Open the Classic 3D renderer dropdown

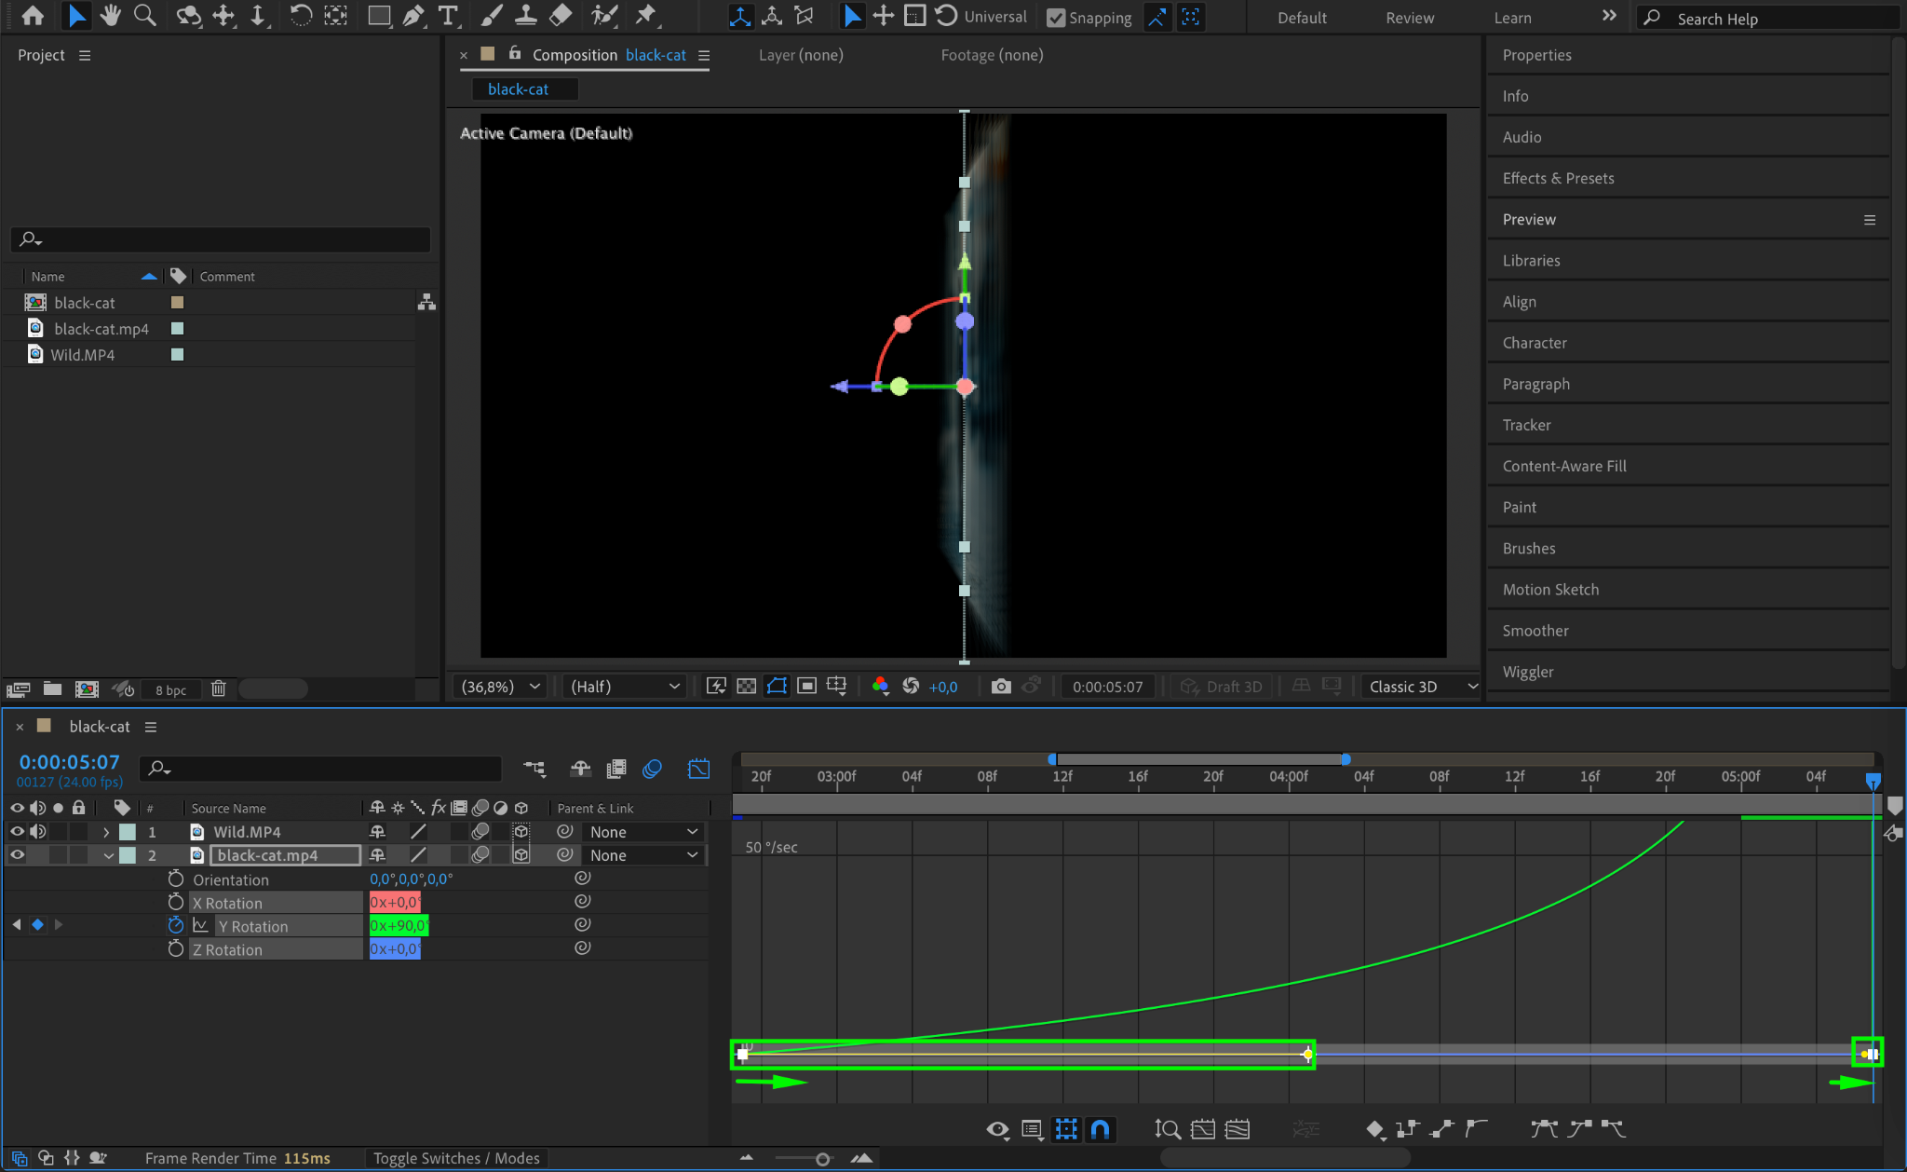pyautogui.click(x=1421, y=687)
